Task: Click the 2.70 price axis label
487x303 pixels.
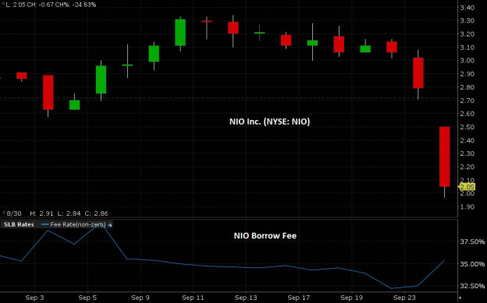Action: pyautogui.click(x=467, y=100)
